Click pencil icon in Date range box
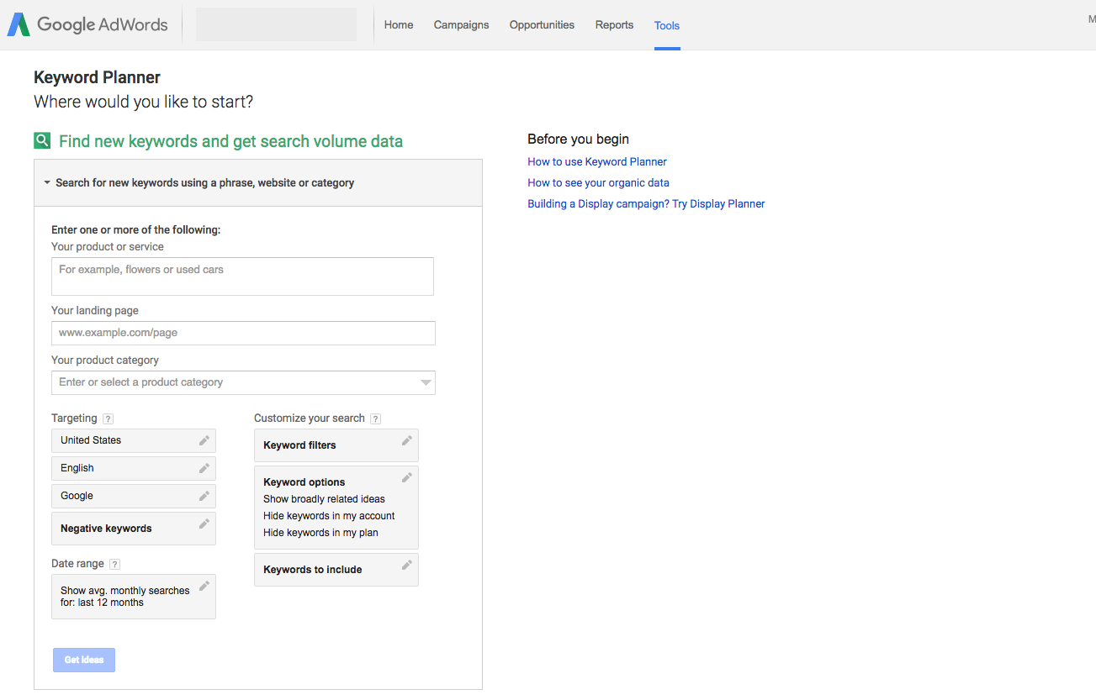Viewport: 1096px width, 700px height. [204, 587]
